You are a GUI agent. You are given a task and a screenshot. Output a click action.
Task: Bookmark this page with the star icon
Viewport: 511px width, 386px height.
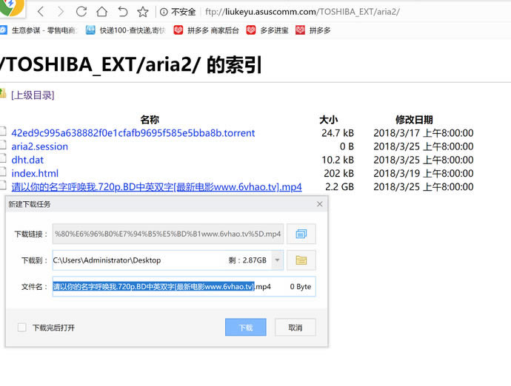click(x=143, y=12)
